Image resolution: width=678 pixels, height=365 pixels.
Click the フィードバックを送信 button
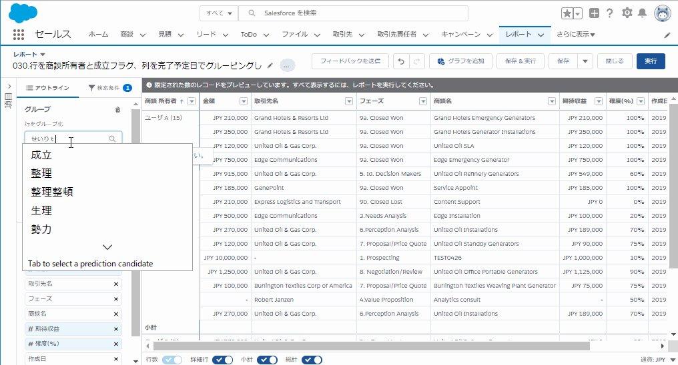[350, 61]
